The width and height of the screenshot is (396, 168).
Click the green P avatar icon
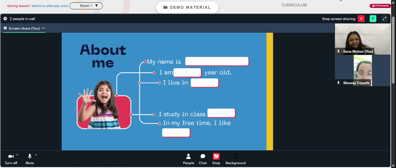coord(373,19)
